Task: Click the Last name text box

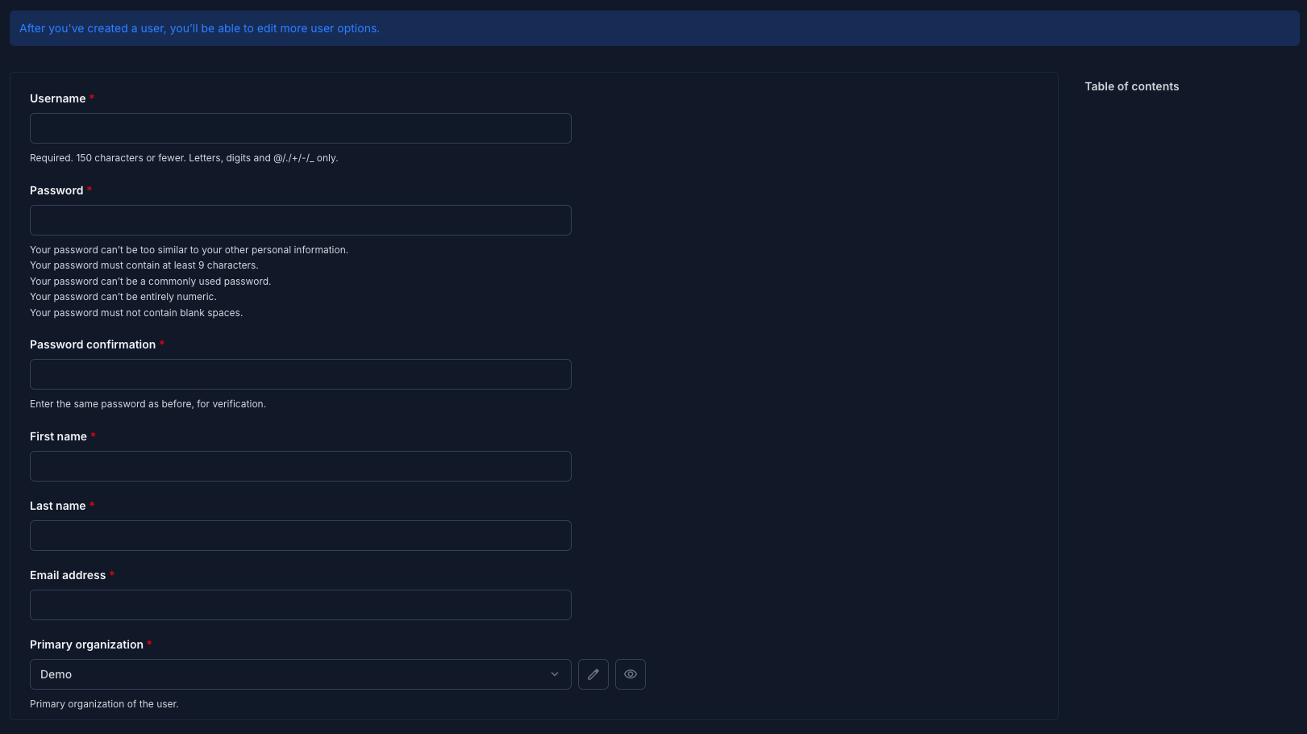Action: [x=301, y=536]
